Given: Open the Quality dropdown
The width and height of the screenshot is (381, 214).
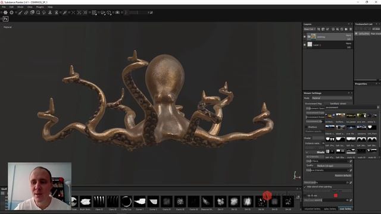Looking at the screenshot, I should pyautogui.click(x=334, y=166).
